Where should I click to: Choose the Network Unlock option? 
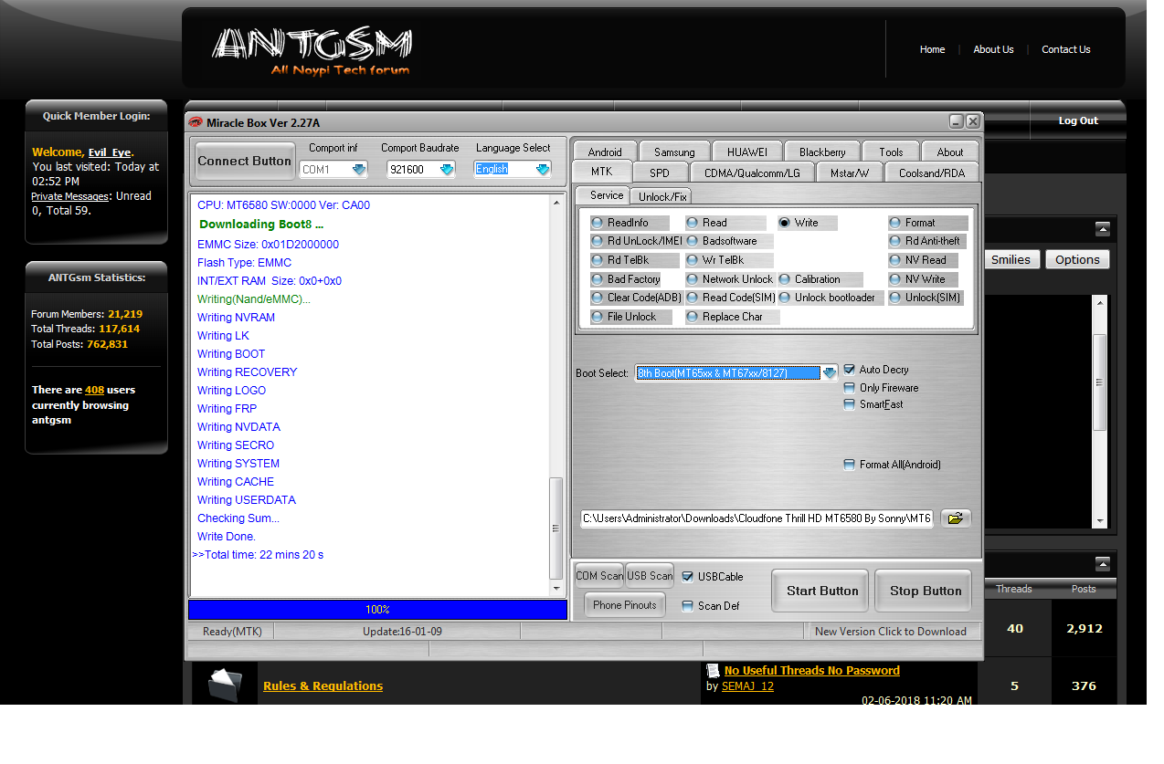click(x=729, y=279)
